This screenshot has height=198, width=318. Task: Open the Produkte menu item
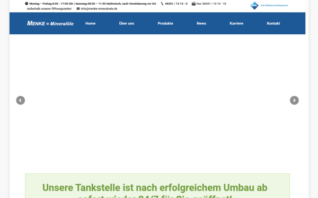pos(165,23)
